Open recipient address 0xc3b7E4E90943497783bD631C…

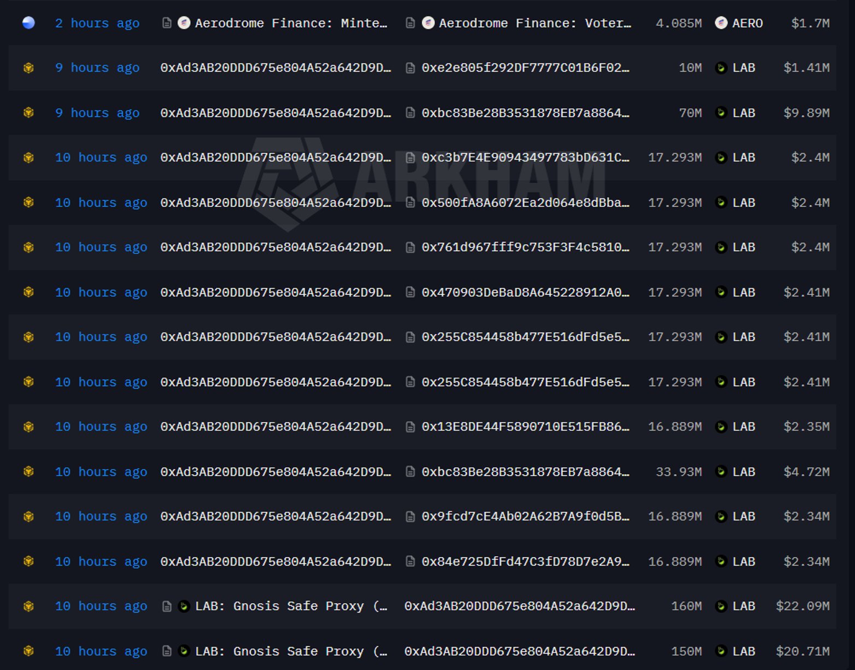tap(525, 158)
